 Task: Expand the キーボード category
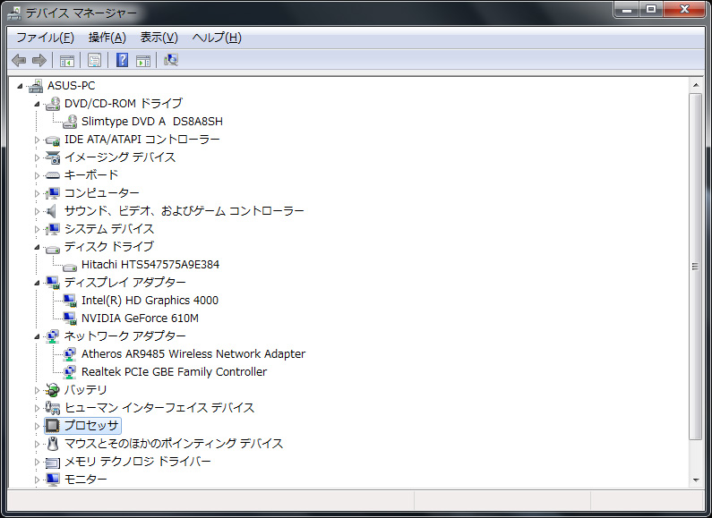38,175
